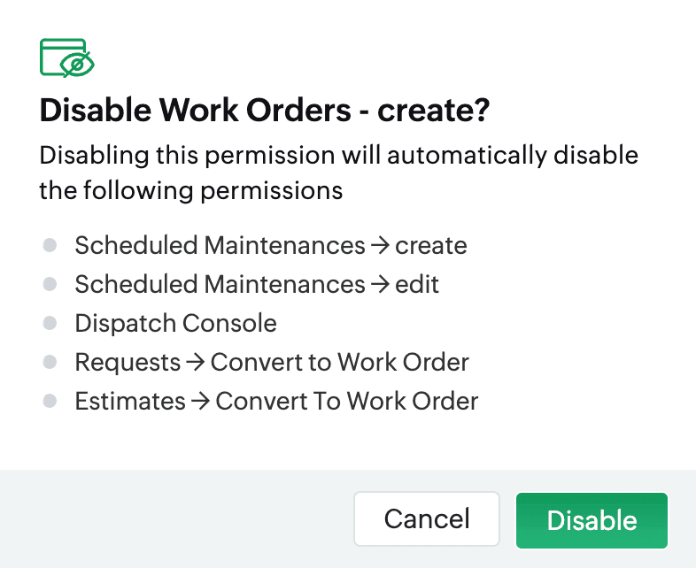Click the 'Disabling this permission' description text
The image size is (696, 568).
click(338, 173)
